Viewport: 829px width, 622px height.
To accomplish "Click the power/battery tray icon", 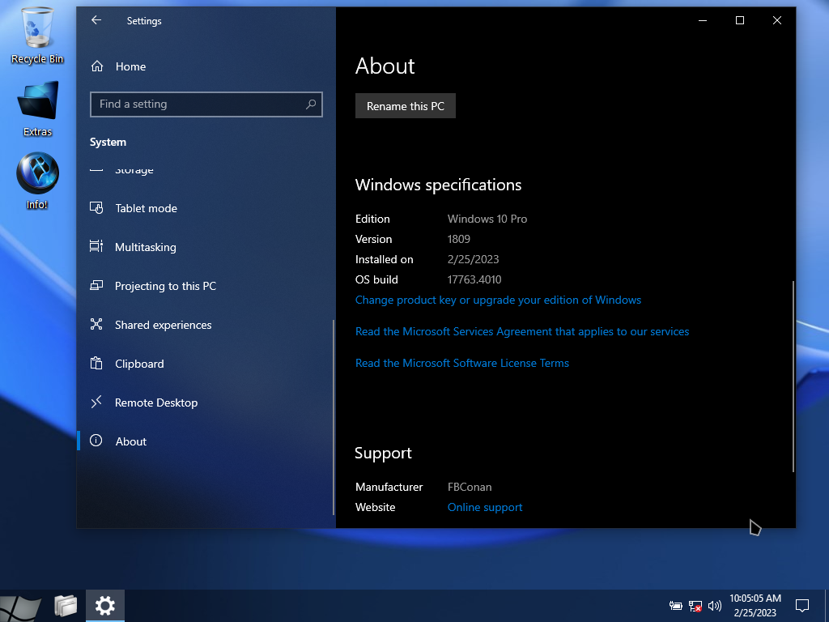I will tap(675, 606).
